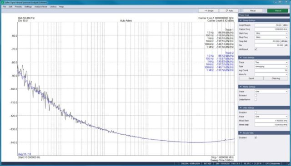The width and height of the screenshot is (291, 166).
Task: Click the Single sweep button
Action: pos(209,11)
